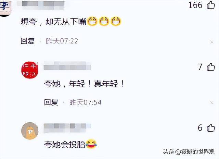The height and width of the screenshot is (159, 219).
Task: Open blurred username of first commenter
Action: coord(41,5)
